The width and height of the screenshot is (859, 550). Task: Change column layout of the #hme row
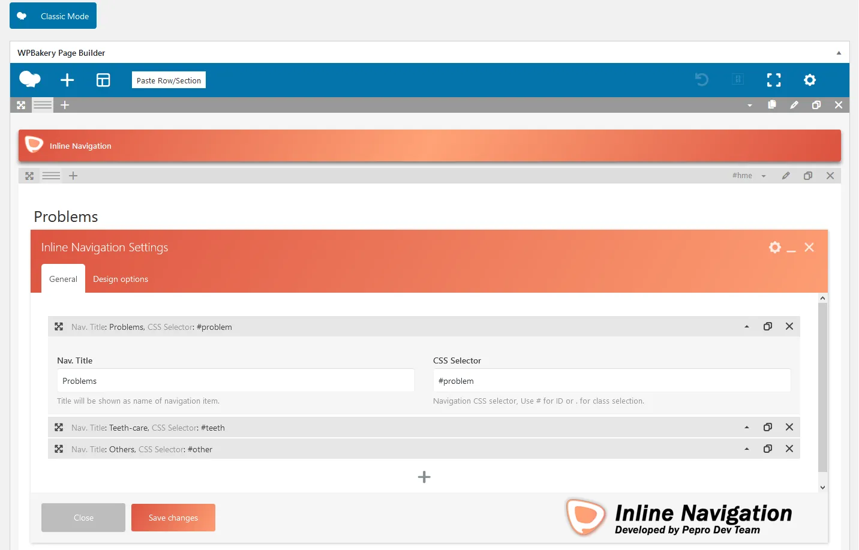click(x=51, y=176)
